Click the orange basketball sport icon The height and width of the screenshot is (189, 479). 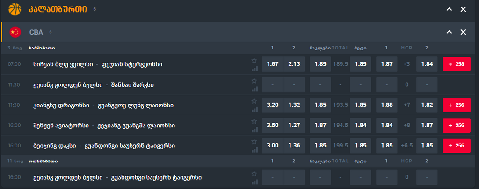15,9
